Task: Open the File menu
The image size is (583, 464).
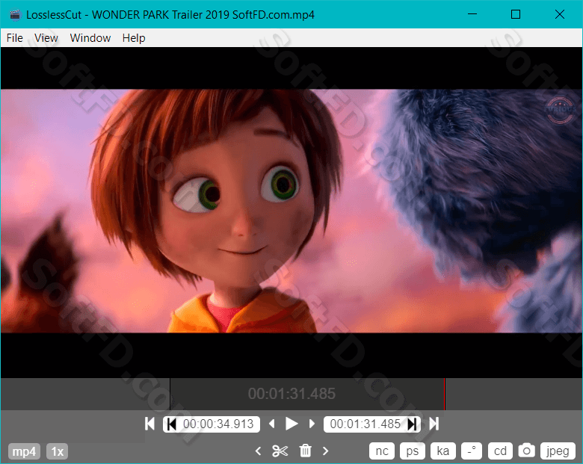Action: pos(14,38)
